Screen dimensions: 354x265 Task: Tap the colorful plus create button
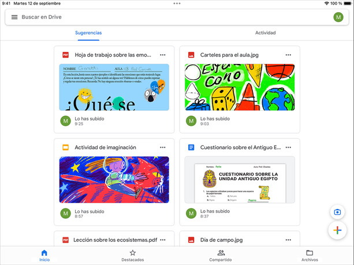tap(337, 231)
